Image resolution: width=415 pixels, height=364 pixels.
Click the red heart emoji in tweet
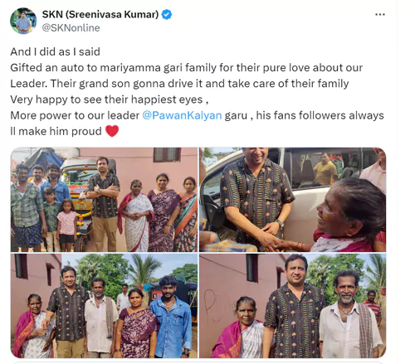coord(112,131)
